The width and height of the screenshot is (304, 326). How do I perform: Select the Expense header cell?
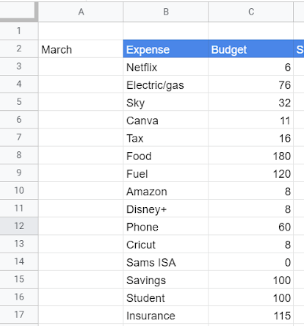(x=166, y=49)
